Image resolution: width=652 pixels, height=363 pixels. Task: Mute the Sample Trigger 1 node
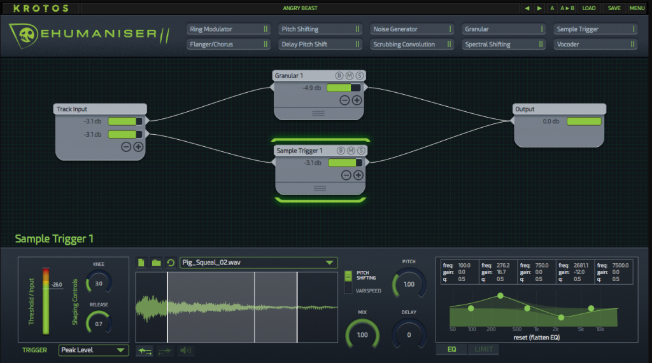[351, 151]
